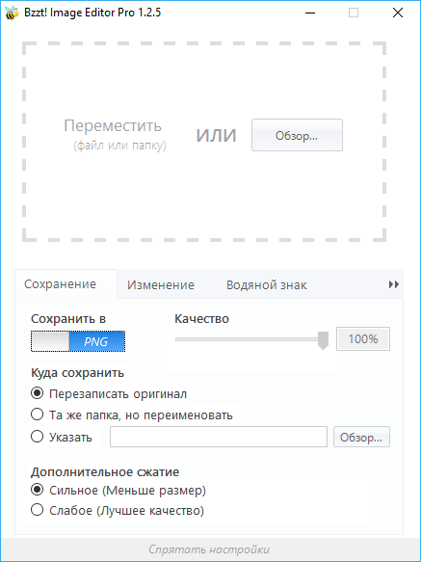Viewport: 421px width, 562px height.
Task: Toggle the PNG save format switch
Action: [78, 341]
